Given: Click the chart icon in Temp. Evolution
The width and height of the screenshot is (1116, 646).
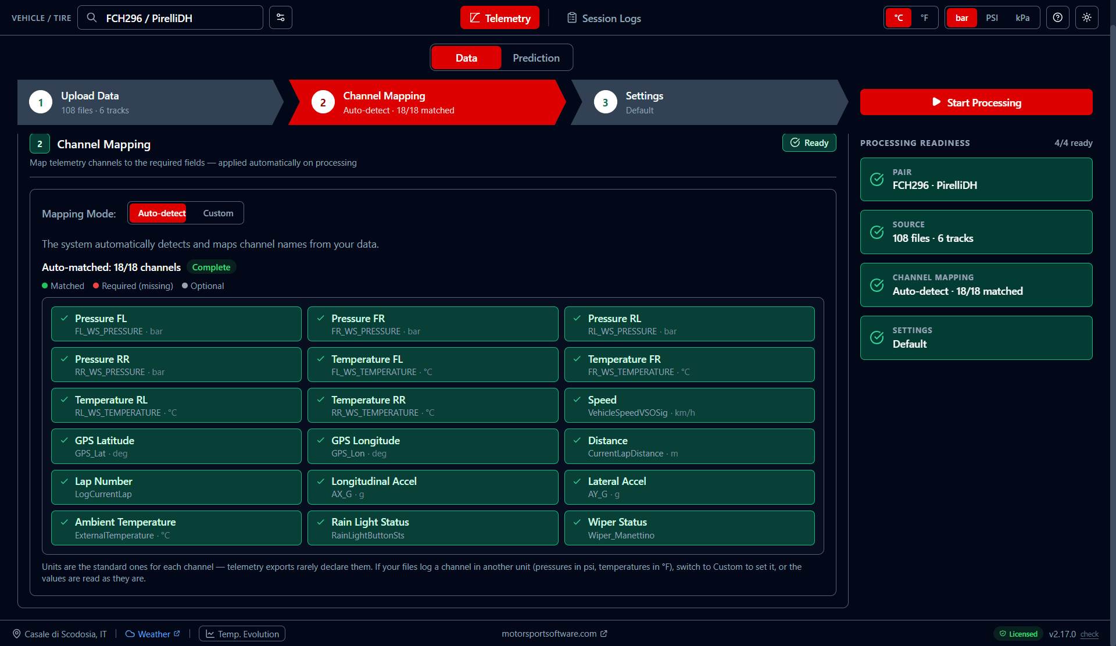Looking at the screenshot, I should 210,634.
